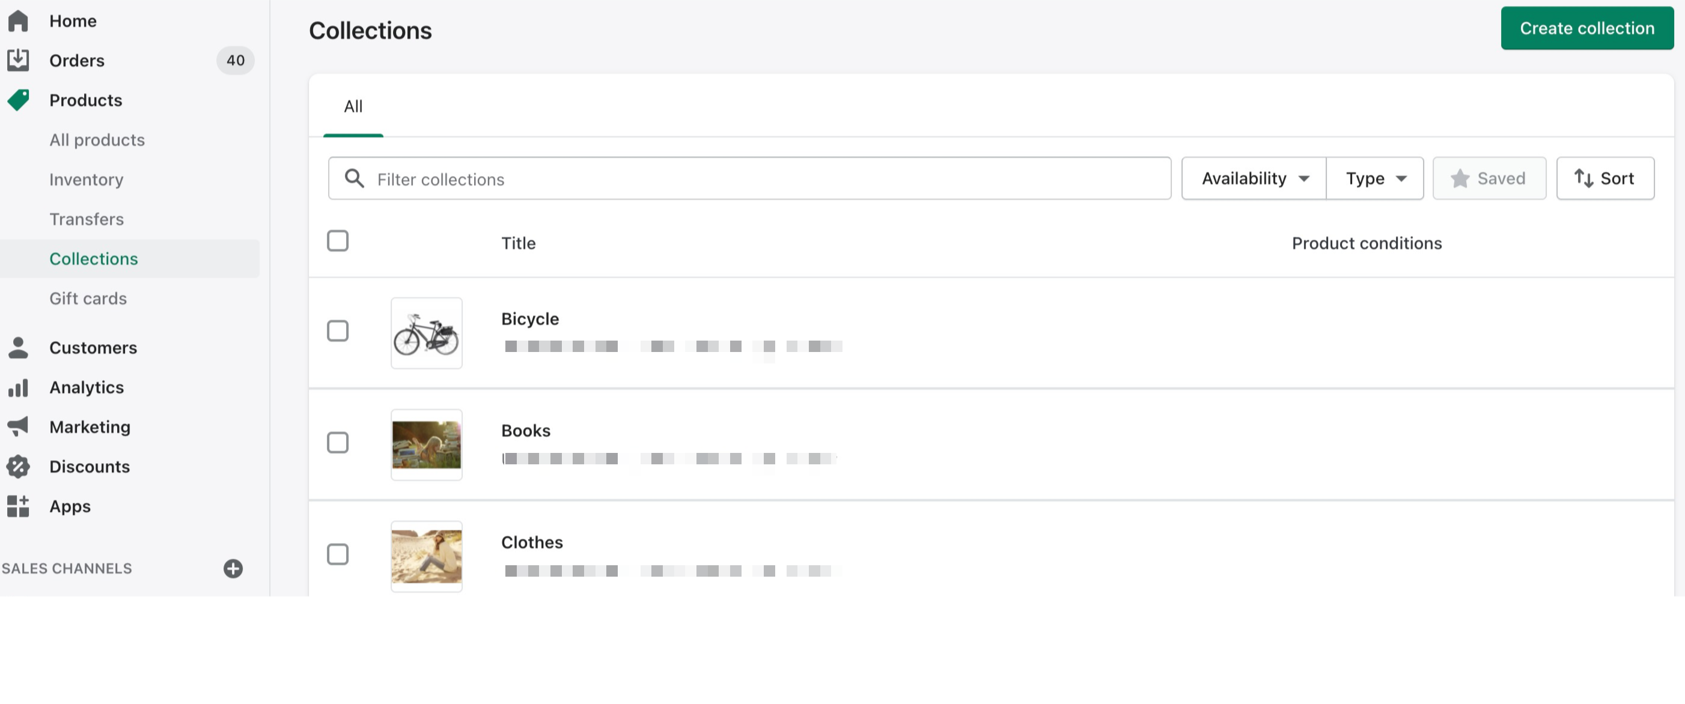Open Analytics via the bar chart icon
1685x704 pixels.
click(18, 387)
